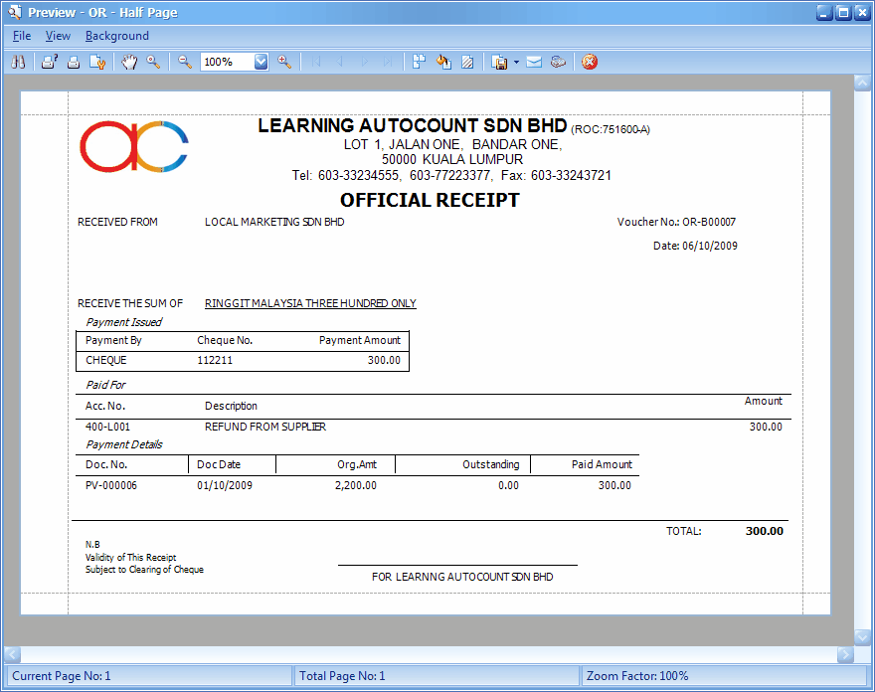Go to Last Page arrow

(388, 62)
